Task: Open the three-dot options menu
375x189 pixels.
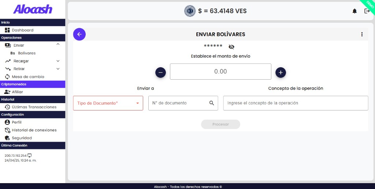Action: click(x=362, y=34)
